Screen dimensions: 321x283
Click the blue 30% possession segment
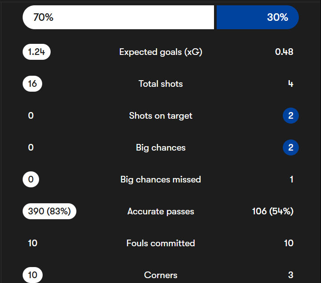[x=258, y=17]
